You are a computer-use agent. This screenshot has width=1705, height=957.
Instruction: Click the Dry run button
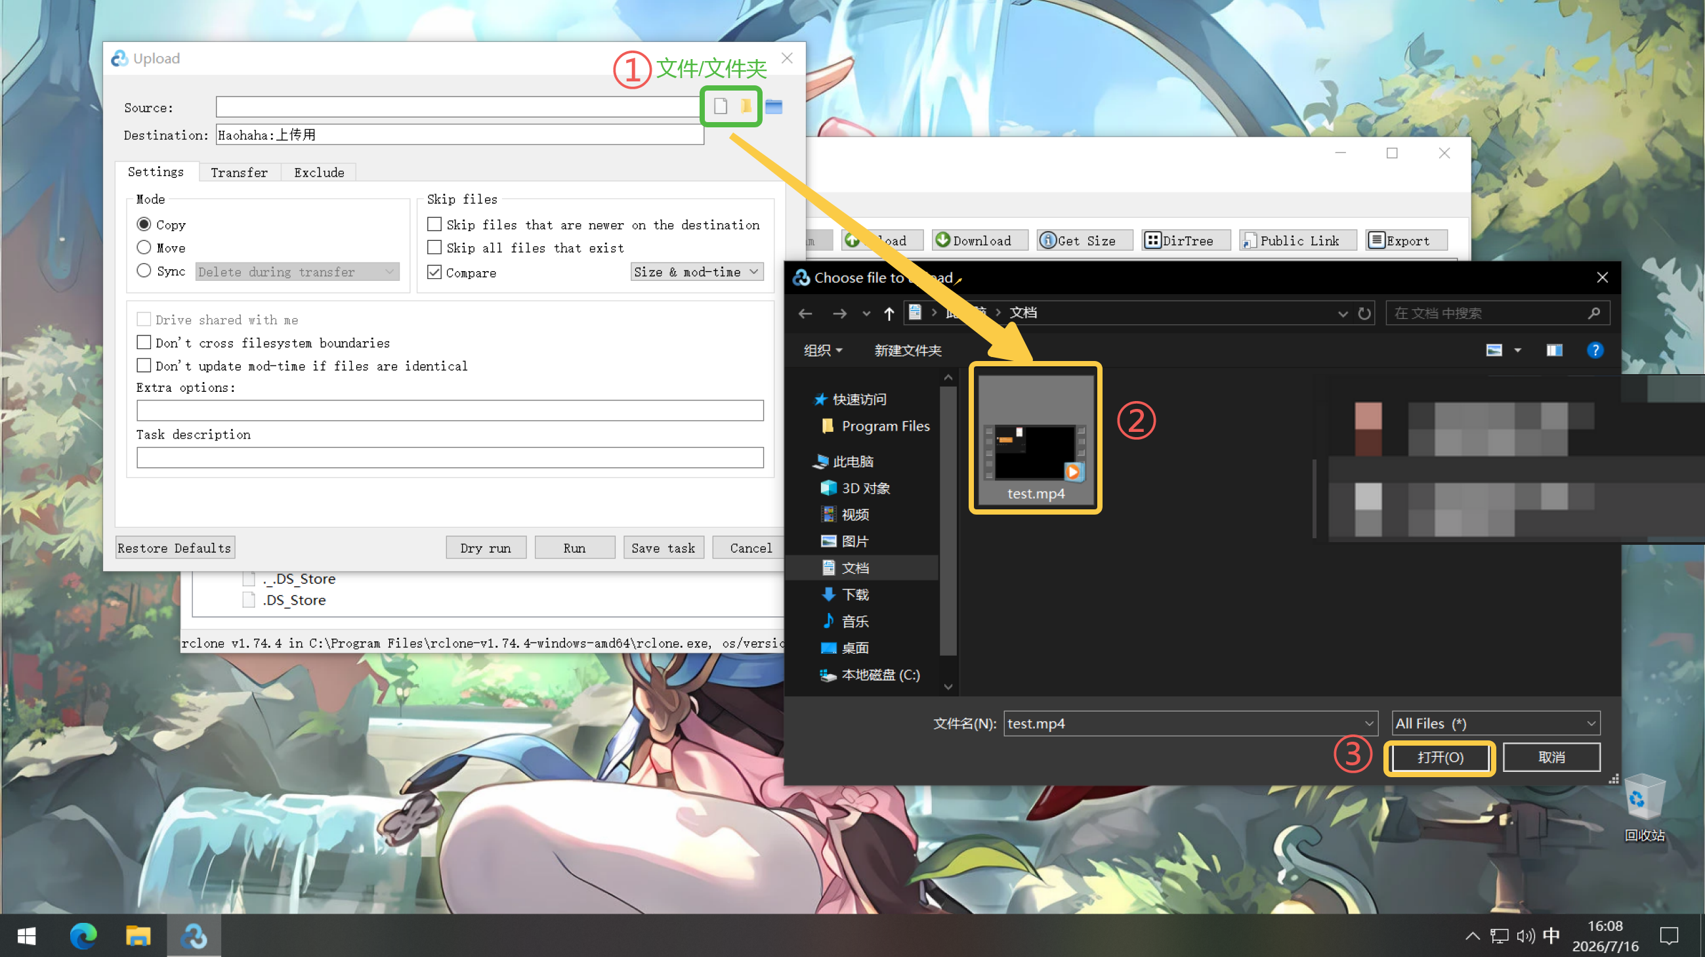(x=486, y=548)
